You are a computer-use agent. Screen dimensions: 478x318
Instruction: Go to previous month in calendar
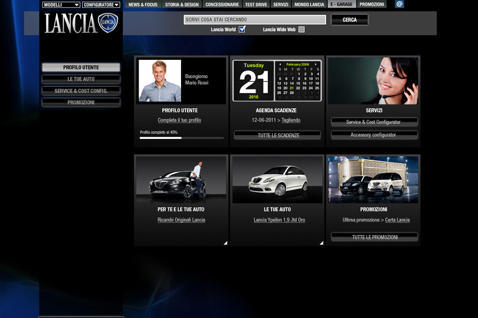[x=280, y=64]
